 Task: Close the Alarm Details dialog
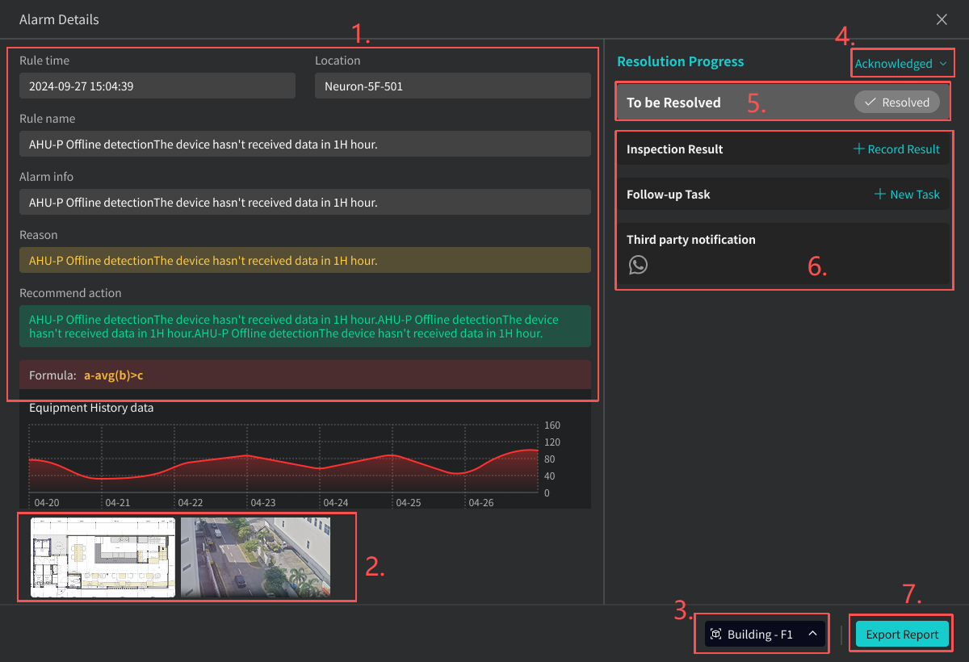coord(942,19)
